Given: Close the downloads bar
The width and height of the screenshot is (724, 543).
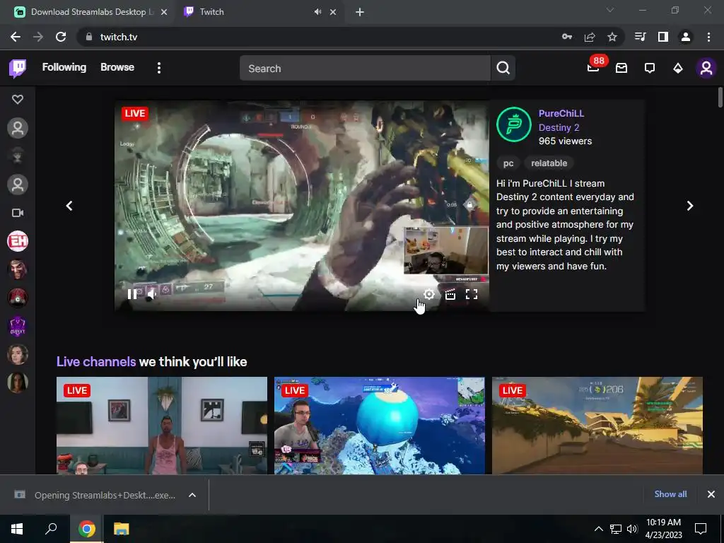Looking at the screenshot, I should click(x=711, y=494).
